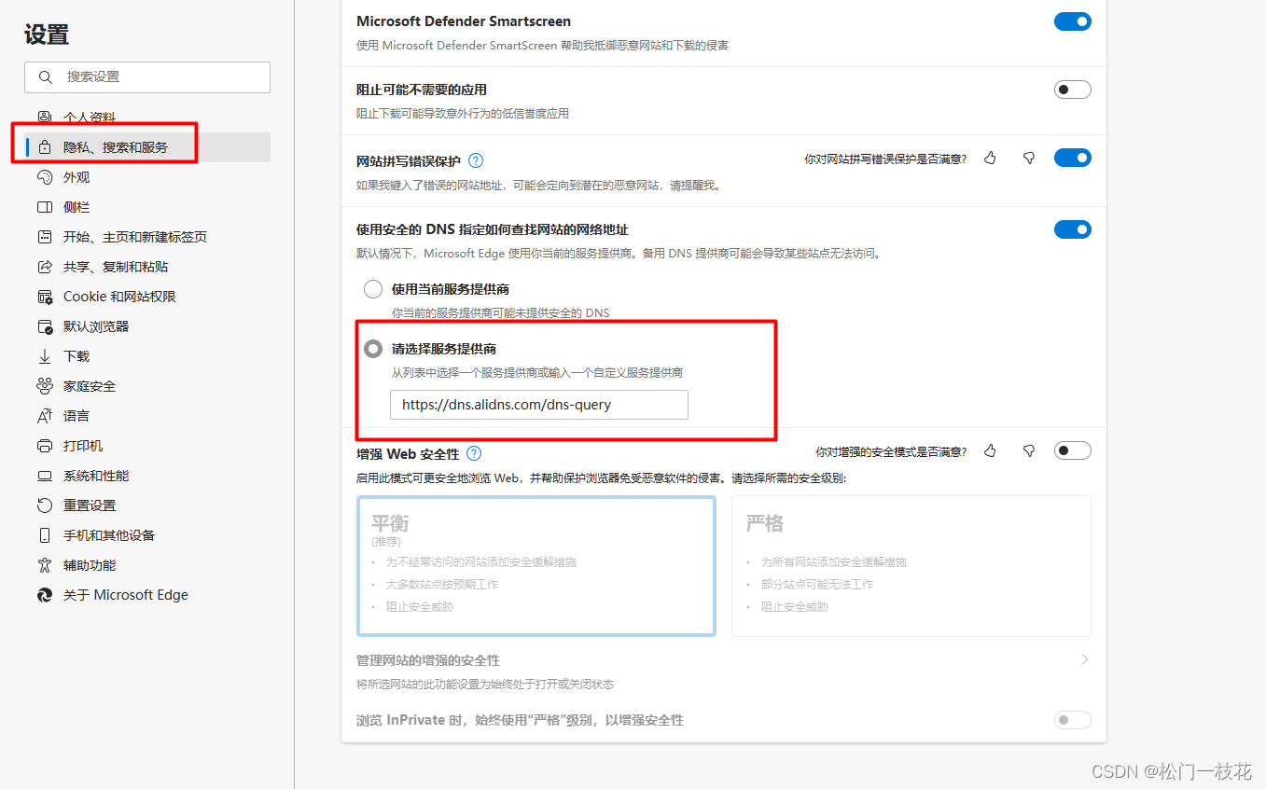Select the 平衡 security level card

click(536, 566)
